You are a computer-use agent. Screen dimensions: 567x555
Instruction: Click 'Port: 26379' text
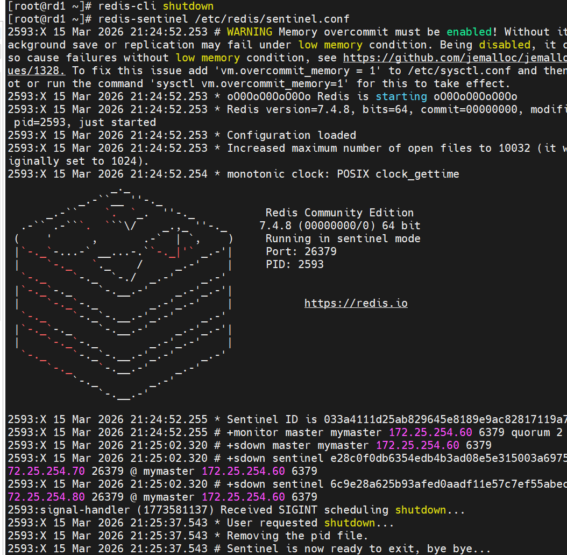[x=301, y=251]
